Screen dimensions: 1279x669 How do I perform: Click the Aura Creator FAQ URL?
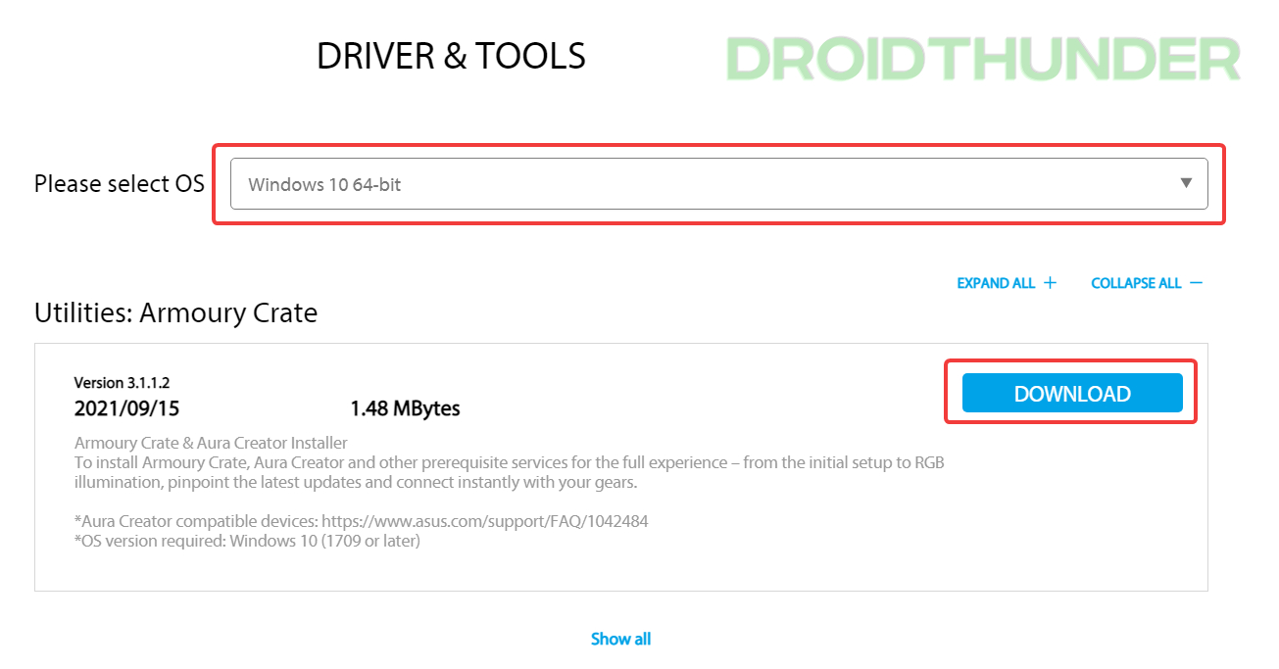click(485, 521)
